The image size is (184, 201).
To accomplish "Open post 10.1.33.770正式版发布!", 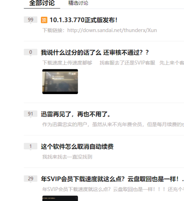I will [84, 20].
